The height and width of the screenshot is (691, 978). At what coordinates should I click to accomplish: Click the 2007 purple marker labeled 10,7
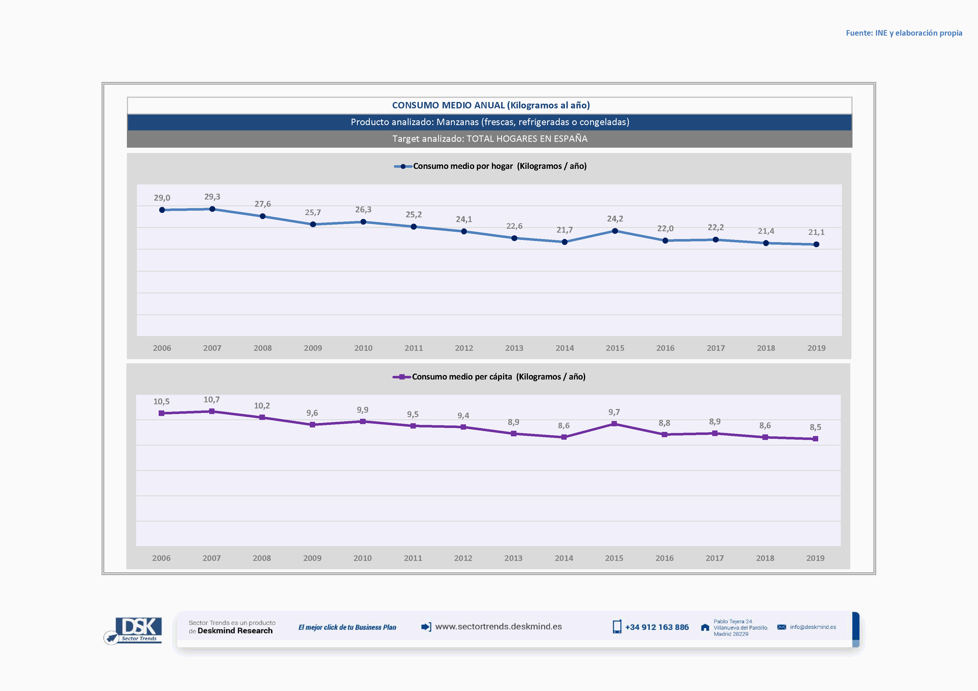tap(212, 412)
